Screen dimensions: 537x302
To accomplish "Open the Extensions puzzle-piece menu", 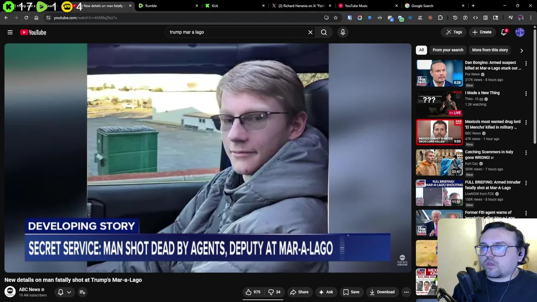I will click(x=440, y=18).
